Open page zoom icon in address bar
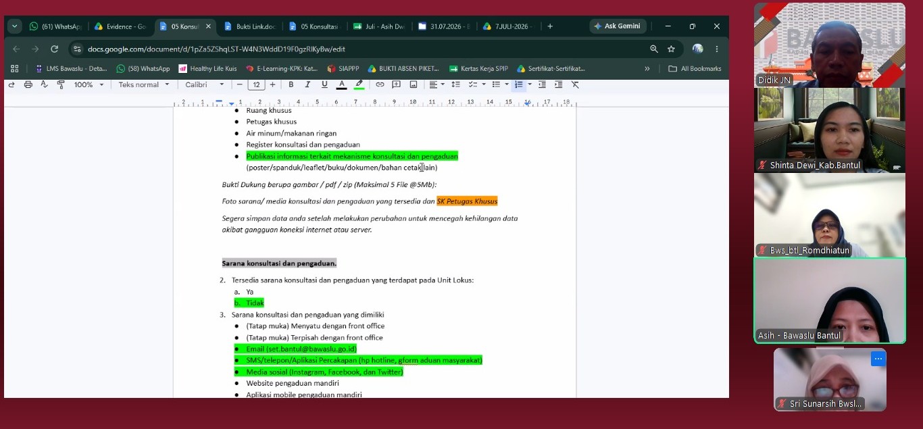The image size is (923, 429). pos(654,49)
